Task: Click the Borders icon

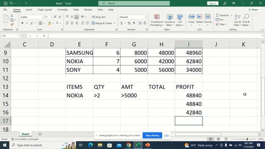Action: 41,23
